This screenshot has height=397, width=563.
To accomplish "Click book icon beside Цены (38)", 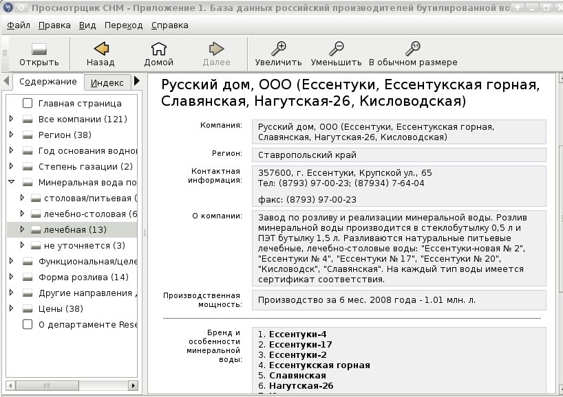I will click(28, 308).
